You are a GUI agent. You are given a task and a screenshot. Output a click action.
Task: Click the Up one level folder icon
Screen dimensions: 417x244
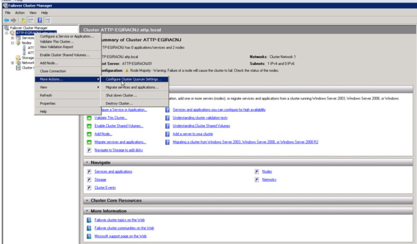(x=23, y=20)
